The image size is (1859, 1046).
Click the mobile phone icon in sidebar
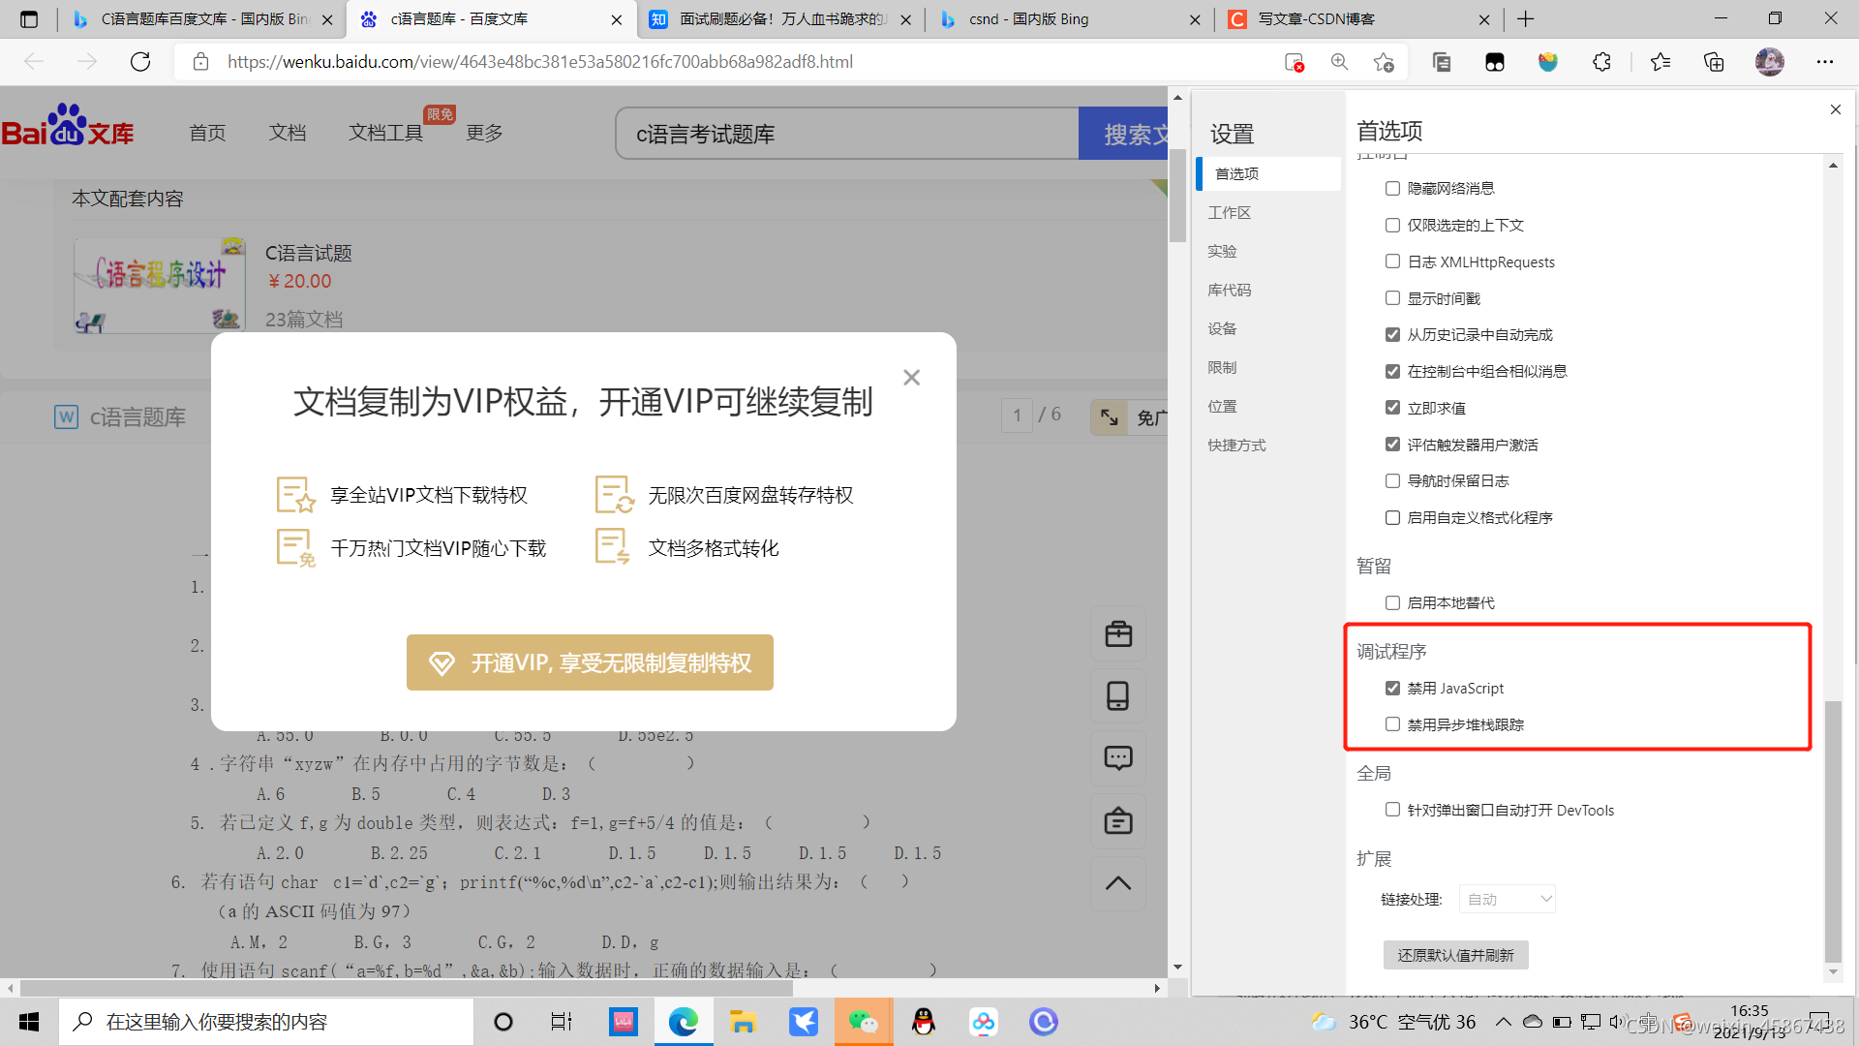1118,695
